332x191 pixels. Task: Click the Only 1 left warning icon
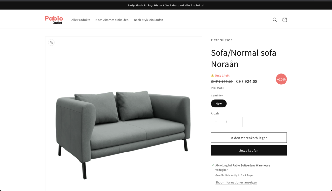pyautogui.click(x=212, y=75)
